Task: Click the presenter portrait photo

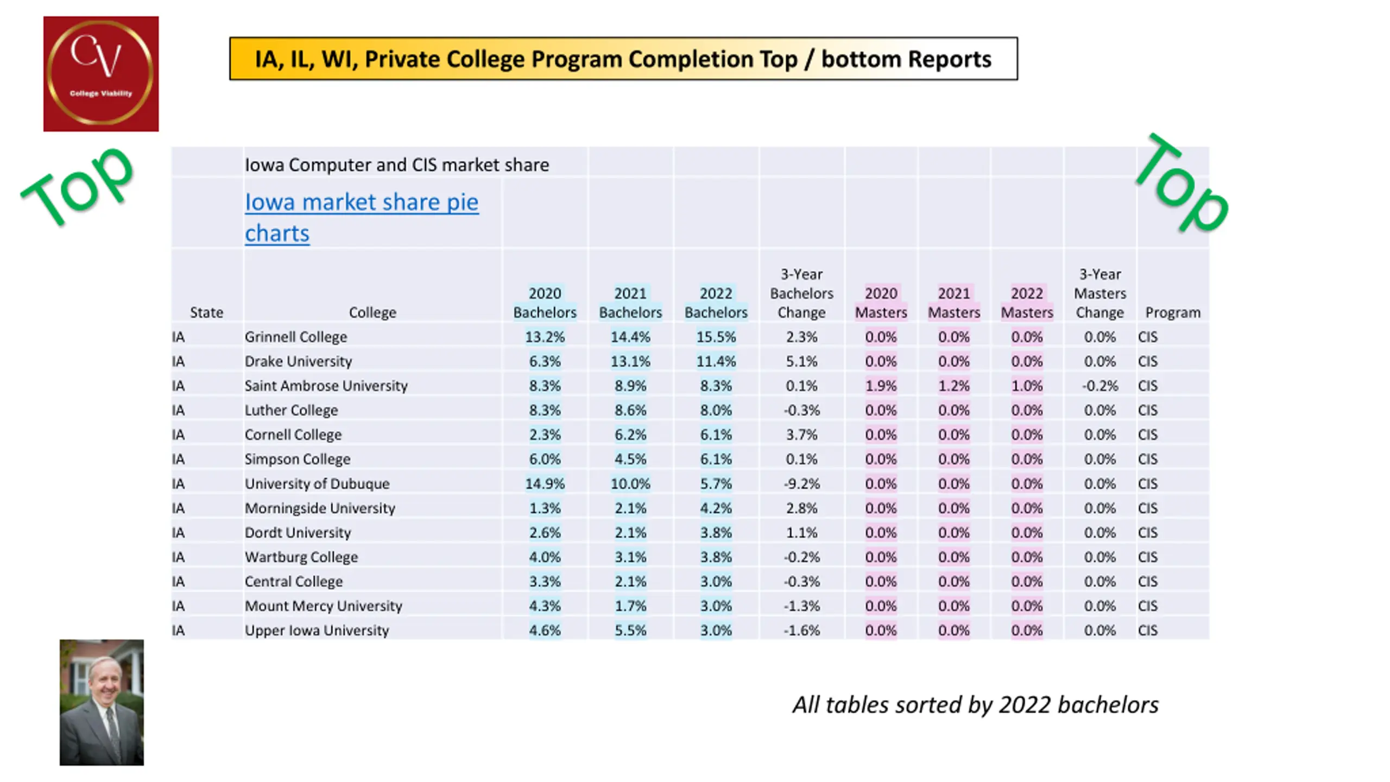Action: pos(102,702)
